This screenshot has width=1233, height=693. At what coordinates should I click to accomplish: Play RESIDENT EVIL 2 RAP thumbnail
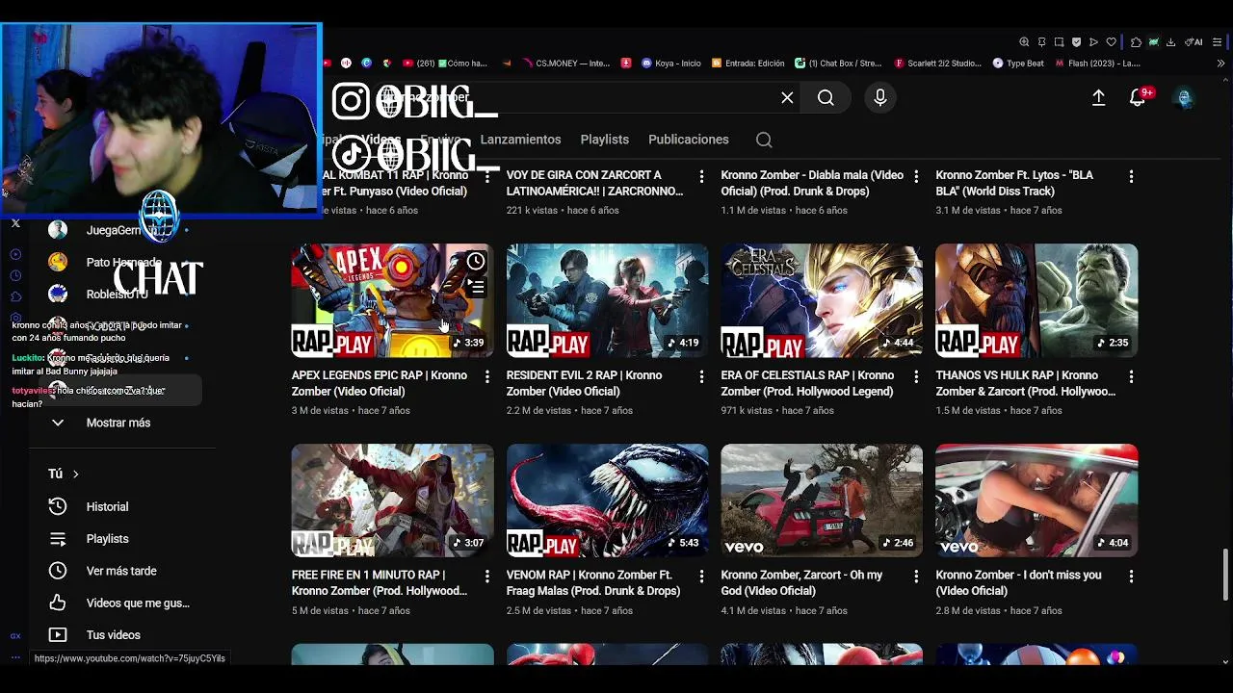click(607, 300)
